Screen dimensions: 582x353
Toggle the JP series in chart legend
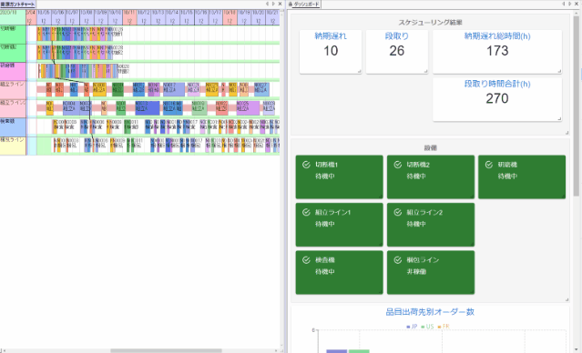(412, 327)
